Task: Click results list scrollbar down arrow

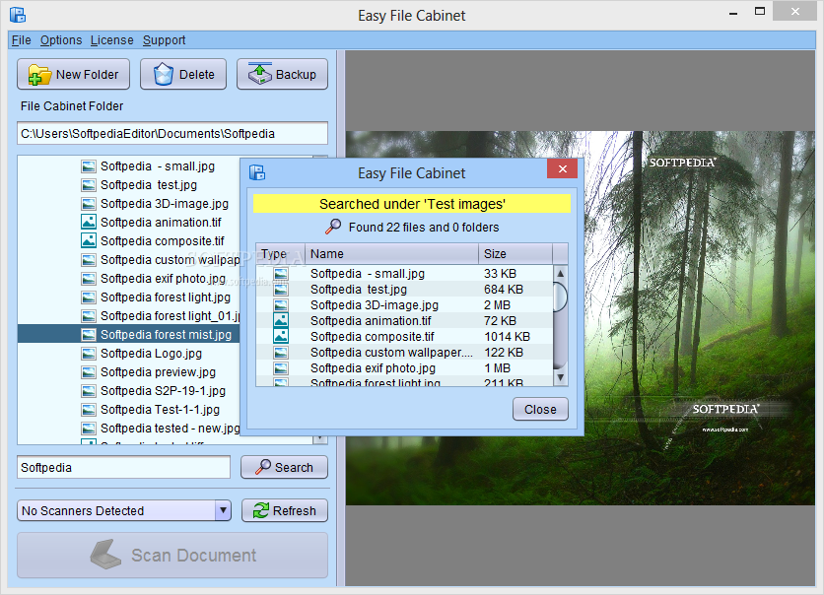Action: (x=560, y=377)
